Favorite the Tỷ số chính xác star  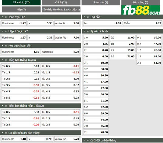[x=88, y=31]
